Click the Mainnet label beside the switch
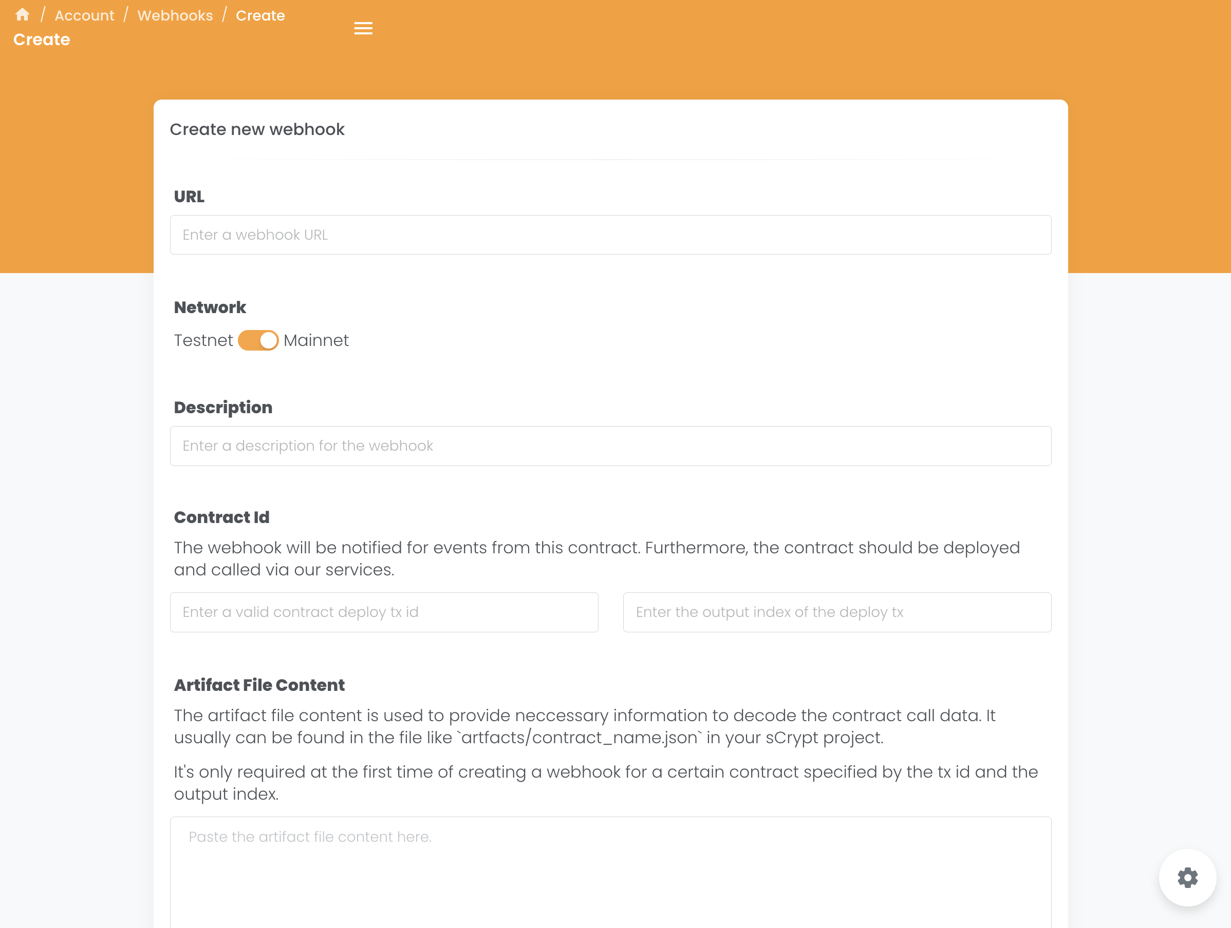This screenshot has width=1231, height=928. 316,340
